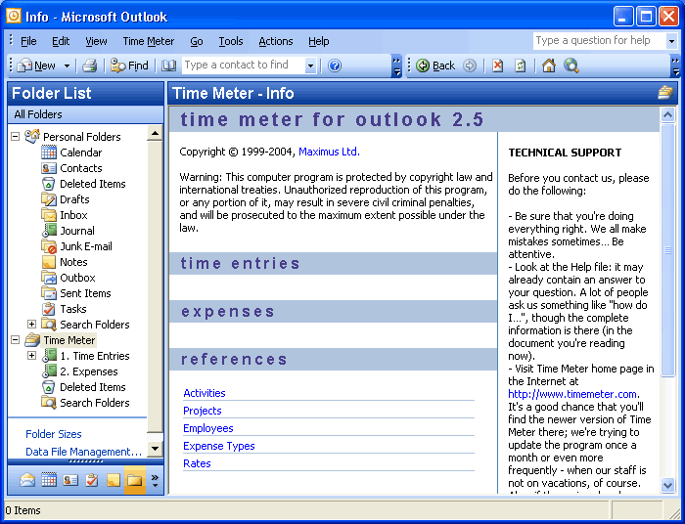Viewport: 685px width, 524px height.
Task: Click the folder list scroll up arrow
Action: [x=155, y=133]
